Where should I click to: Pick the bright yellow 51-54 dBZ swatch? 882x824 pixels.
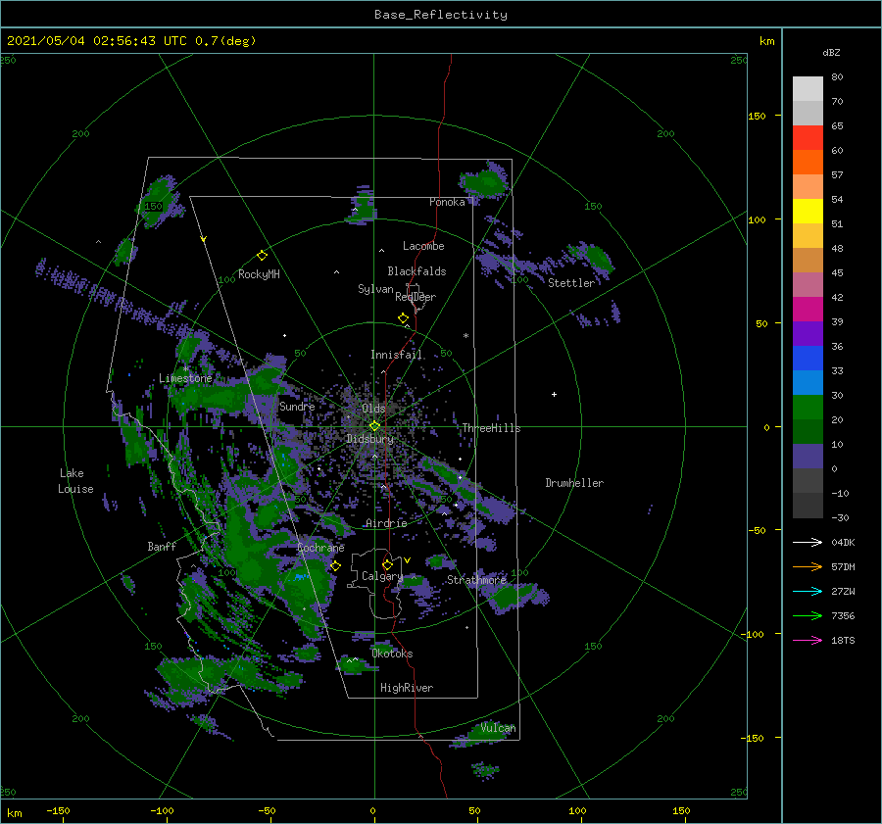click(808, 211)
